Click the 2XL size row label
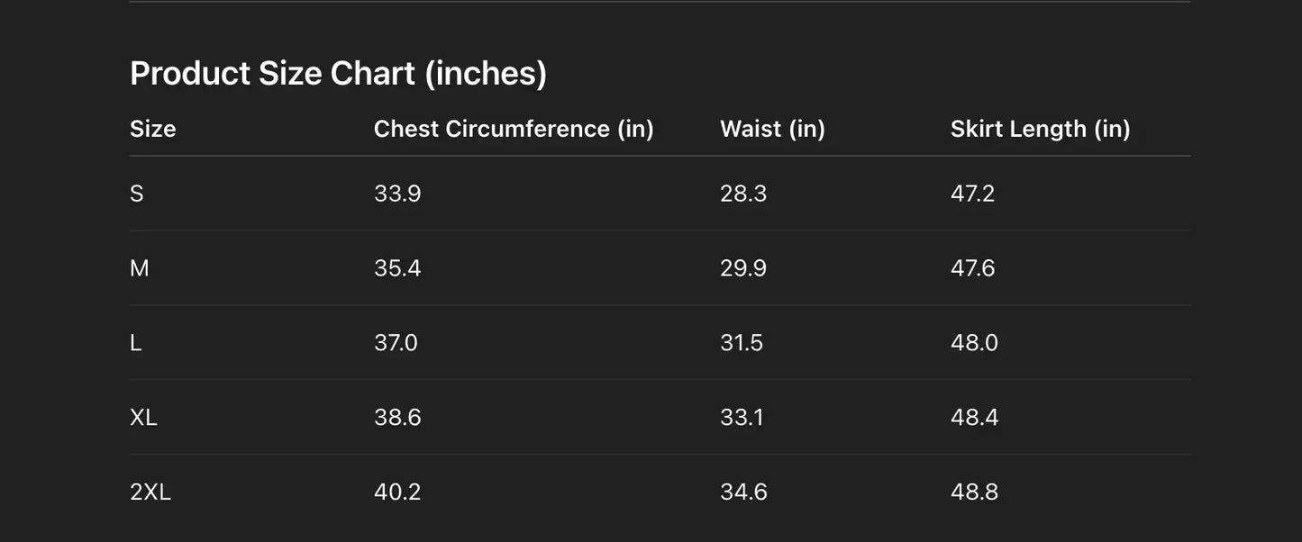1302x542 pixels. tap(150, 492)
